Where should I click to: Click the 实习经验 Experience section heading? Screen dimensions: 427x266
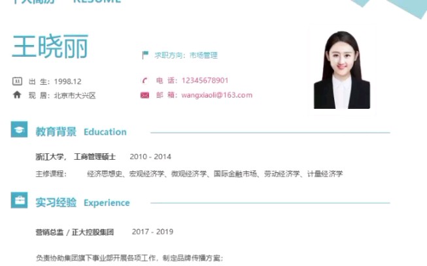[x=83, y=203]
